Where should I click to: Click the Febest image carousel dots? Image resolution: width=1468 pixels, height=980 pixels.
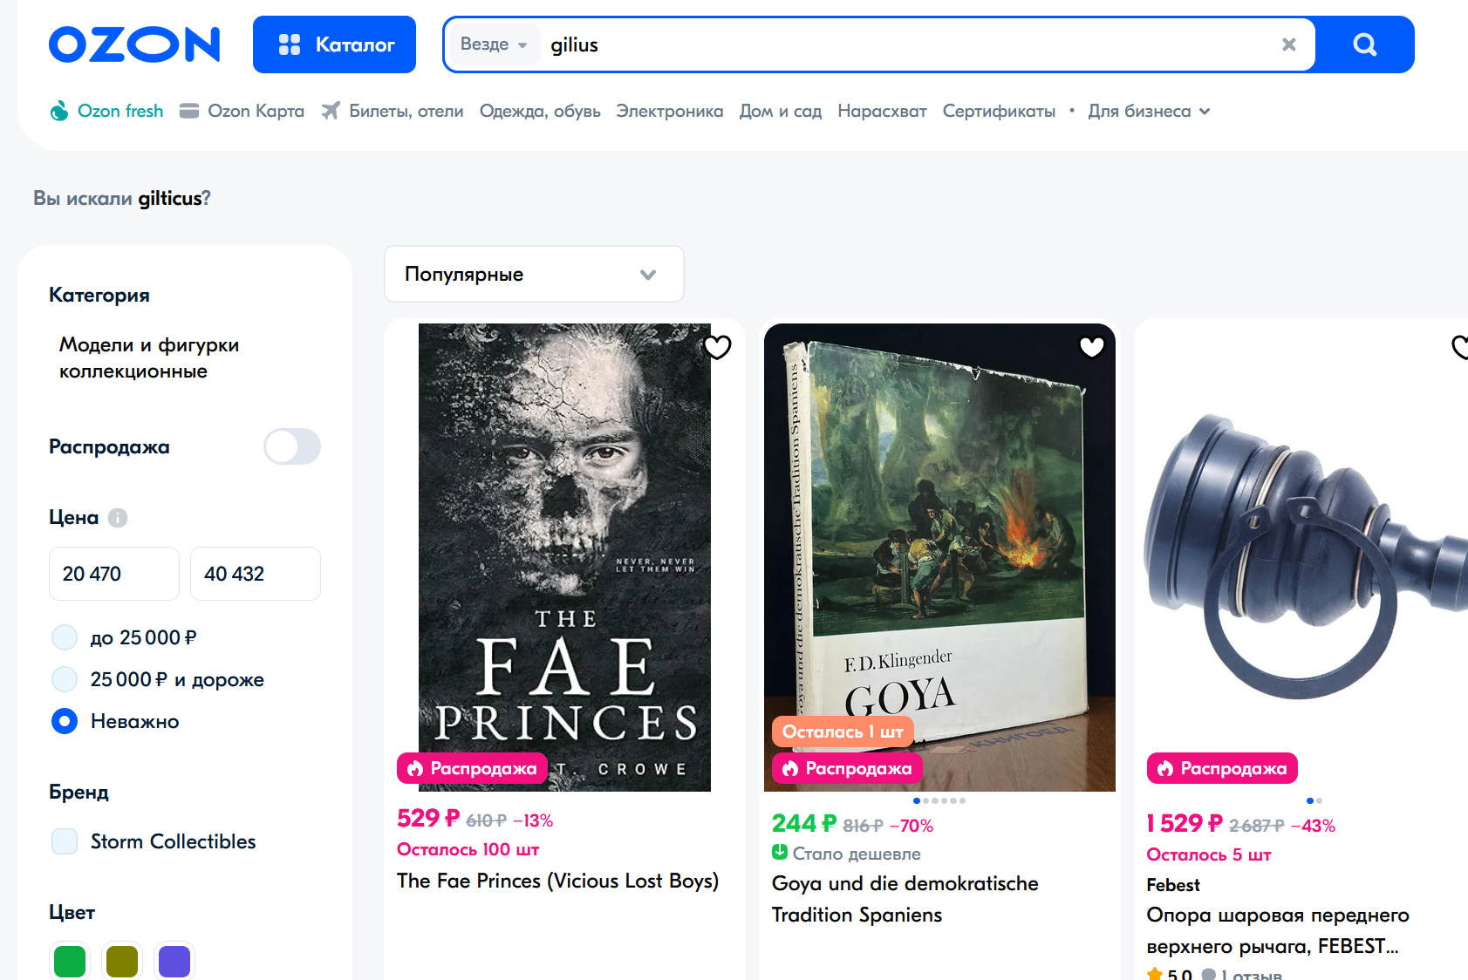click(x=1314, y=800)
